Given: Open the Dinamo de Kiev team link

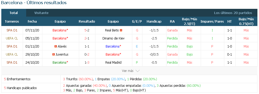Looking at the screenshot, I should click(x=113, y=38).
